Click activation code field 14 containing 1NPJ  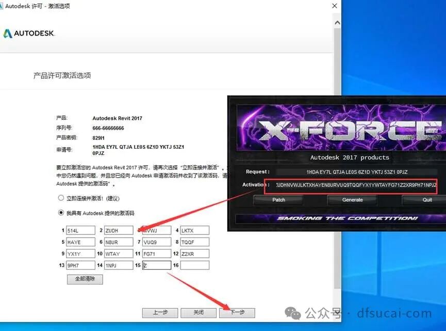(x=119, y=265)
